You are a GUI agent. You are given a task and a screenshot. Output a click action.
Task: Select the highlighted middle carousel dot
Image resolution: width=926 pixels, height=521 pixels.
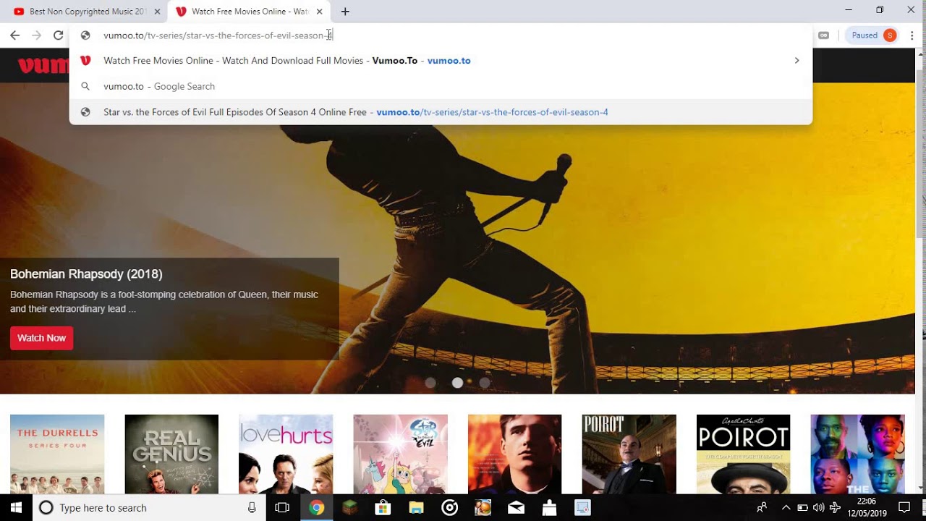click(x=457, y=383)
